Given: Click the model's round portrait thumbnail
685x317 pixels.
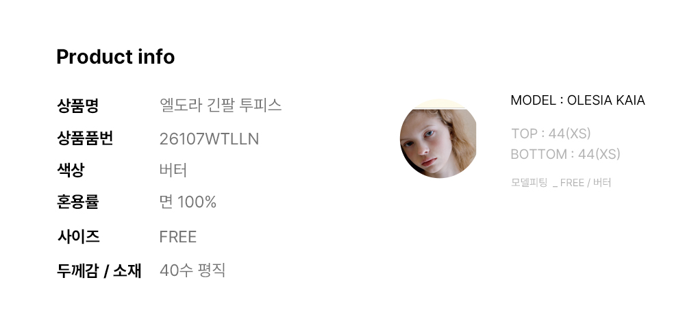Looking at the screenshot, I should [x=438, y=139].
